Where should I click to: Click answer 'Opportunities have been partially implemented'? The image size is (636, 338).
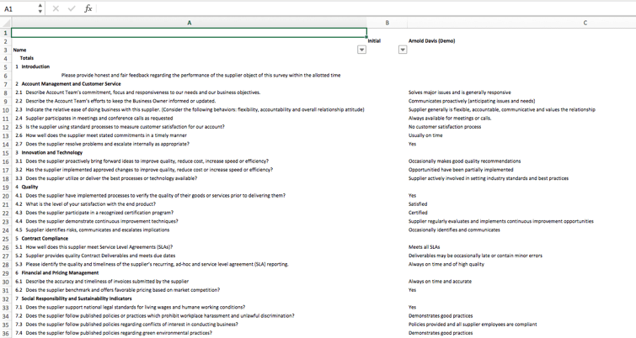[x=461, y=170]
